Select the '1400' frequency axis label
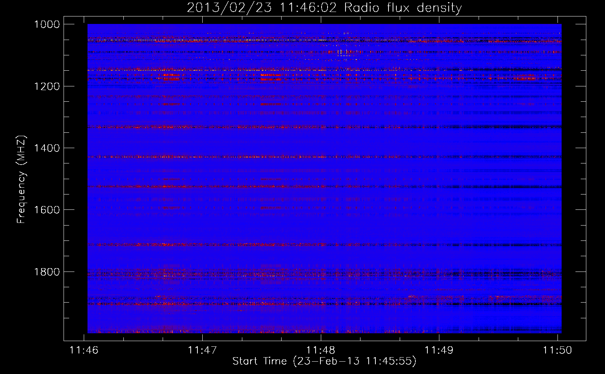Screen dimensions: 605x374 pyautogui.click(x=47, y=148)
